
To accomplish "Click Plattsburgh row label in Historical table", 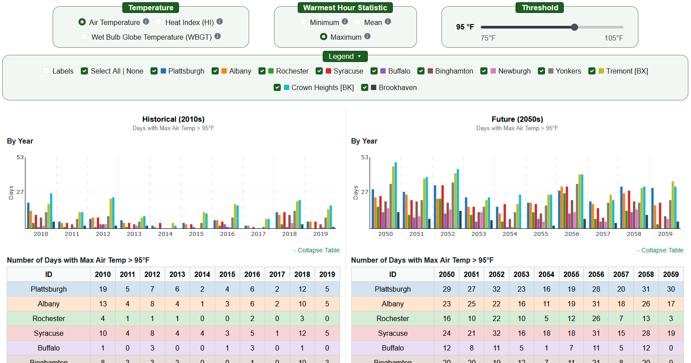I will [x=49, y=289].
